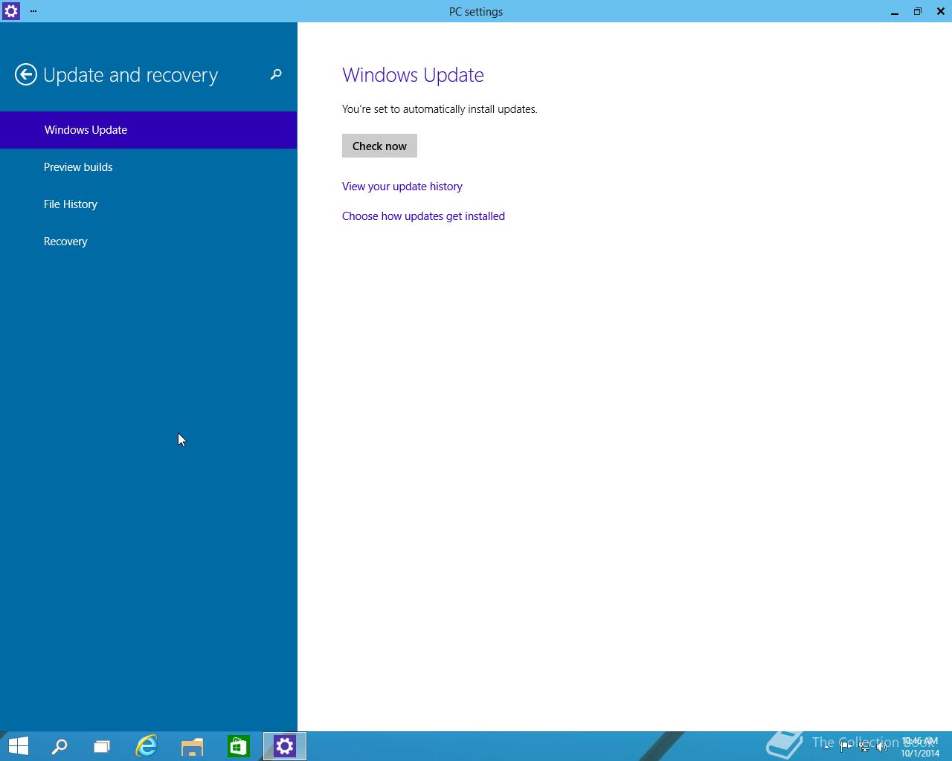Open the Action Center flag icon
952x761 pixels.
pos(846,747)
